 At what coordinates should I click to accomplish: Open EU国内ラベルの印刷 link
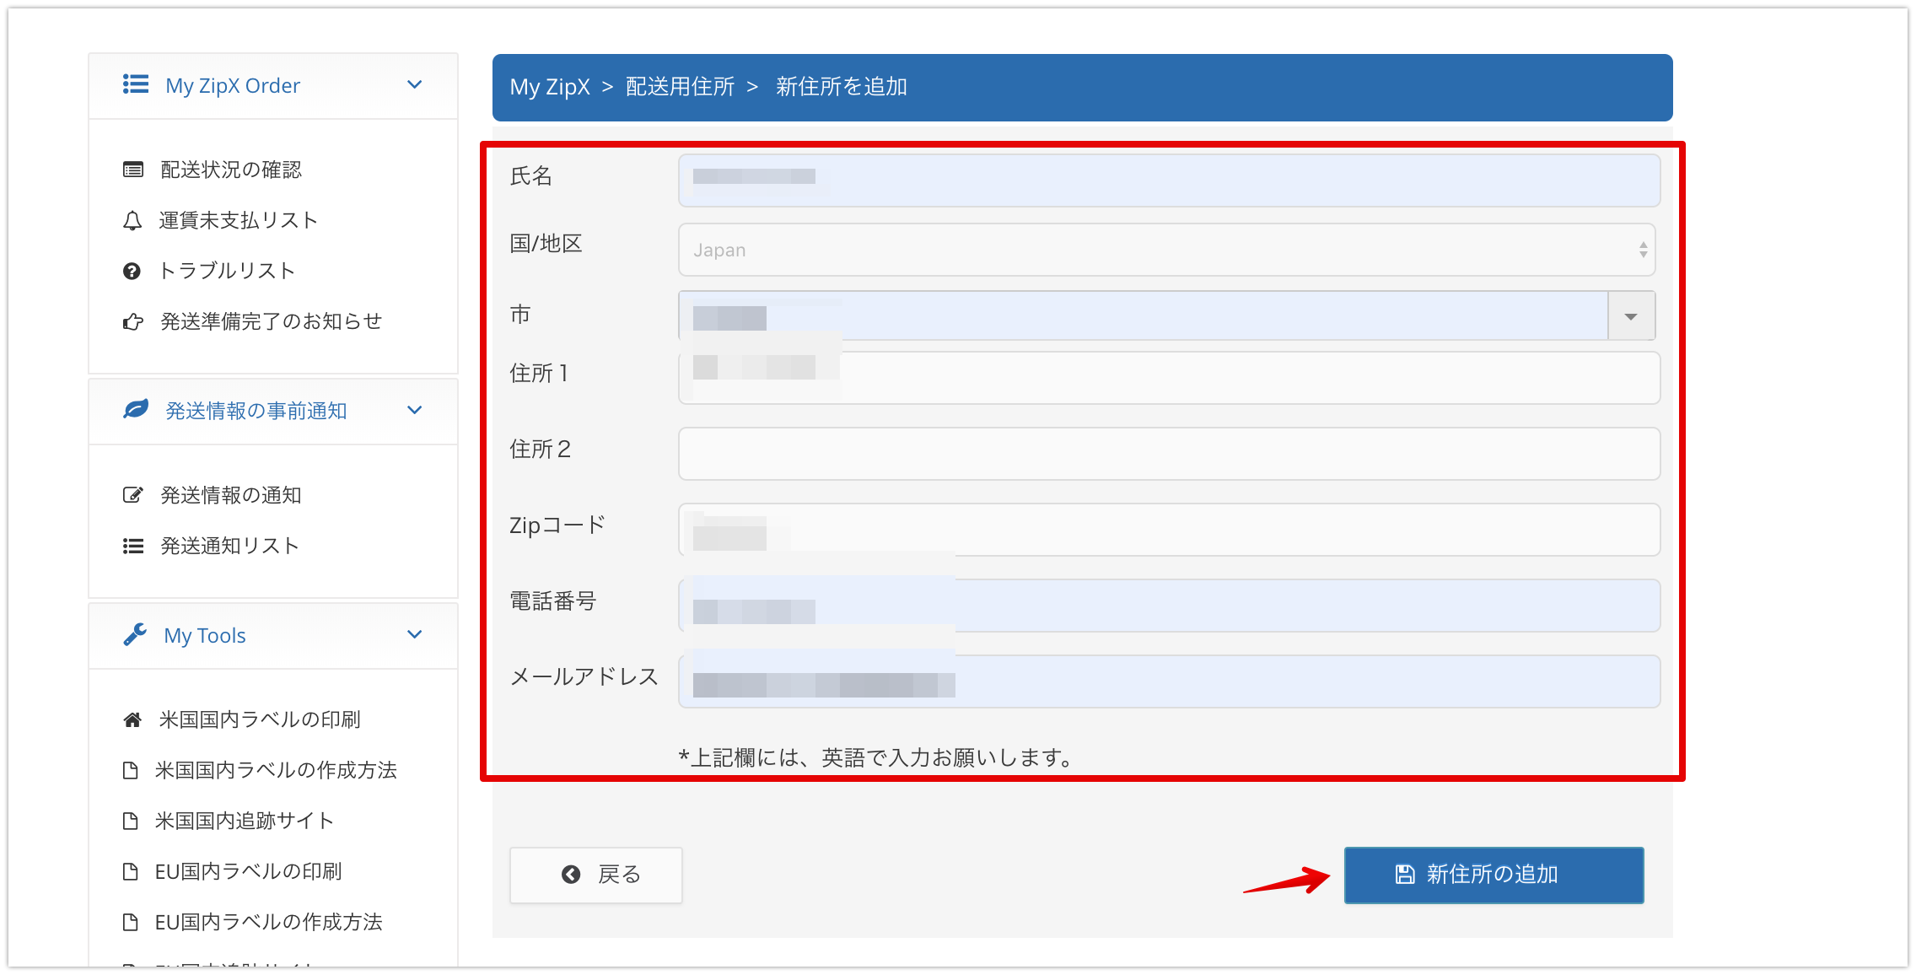[x=248, y=871]
